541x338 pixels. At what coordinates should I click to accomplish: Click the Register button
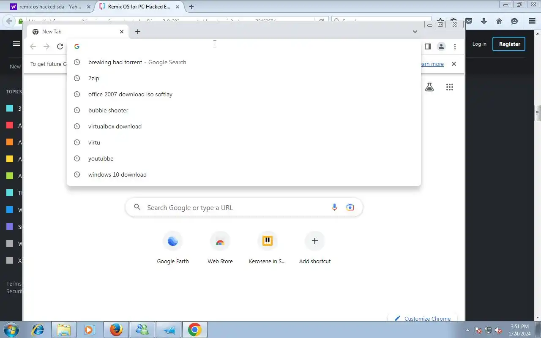click(x=509, y=44)
